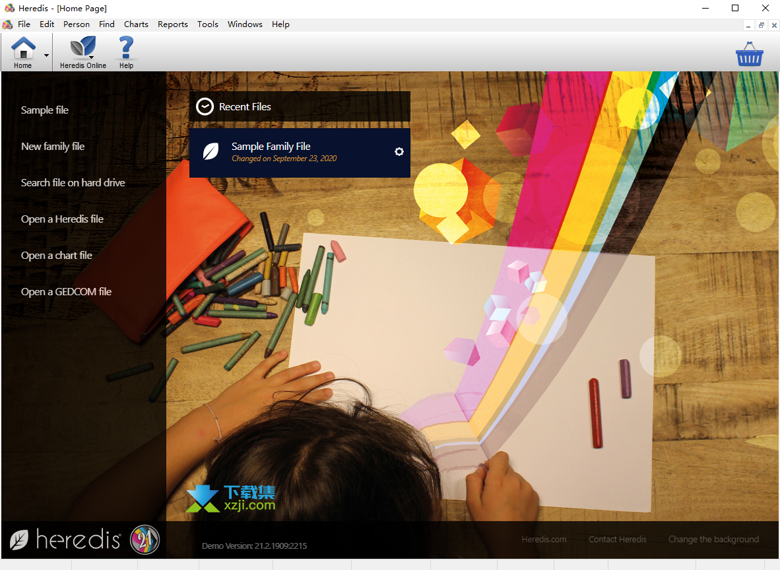Screen dimensions: 780x570
Task: Click Change the background link
Action: (713, 539)
